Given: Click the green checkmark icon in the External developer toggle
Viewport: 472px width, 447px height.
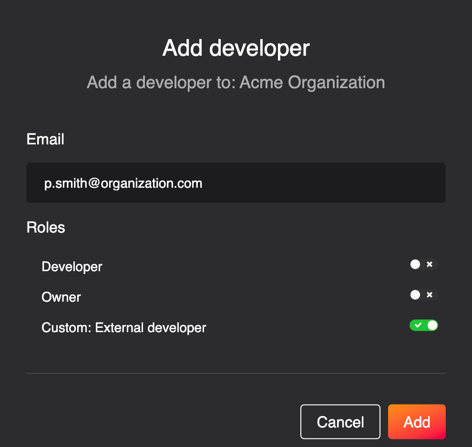Looking at the screenshot, I should [x=418, y=325].
